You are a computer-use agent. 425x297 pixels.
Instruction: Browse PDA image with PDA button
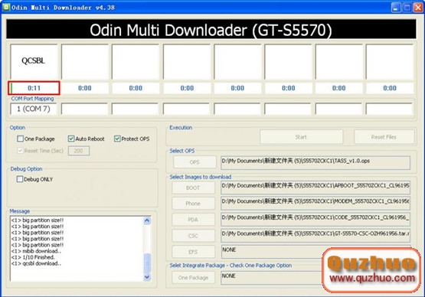[193, 220]
